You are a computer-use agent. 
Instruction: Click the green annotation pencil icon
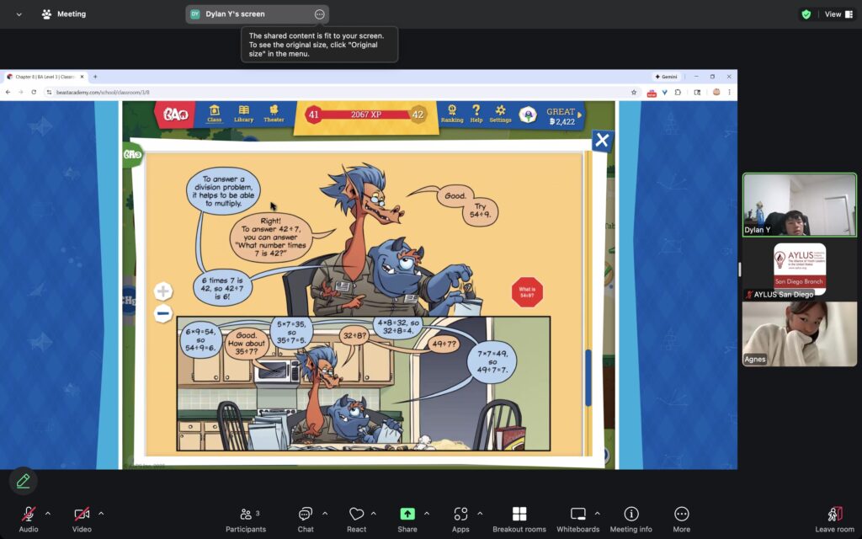23,481
